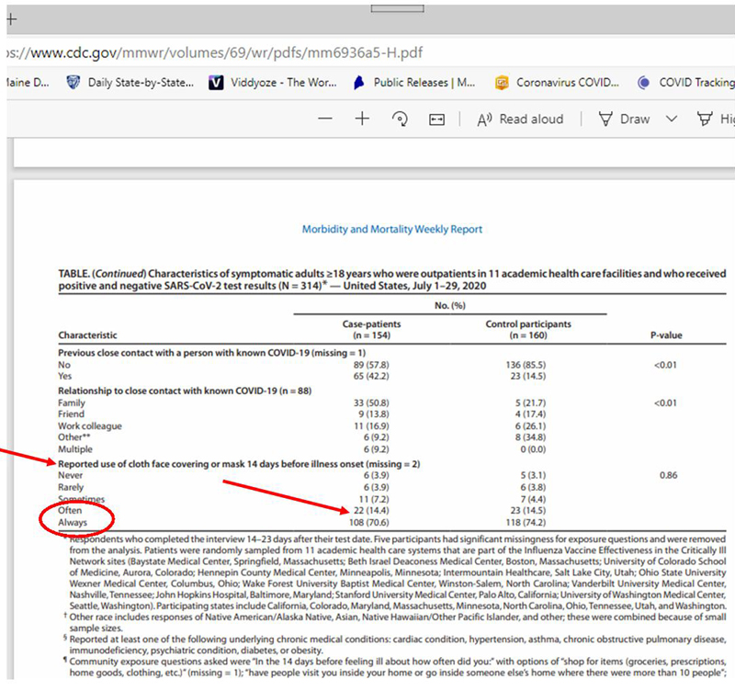Click the '136 (85.5)' cell
The height and width of the screenshot is (691, 735).
coord(526,365)
